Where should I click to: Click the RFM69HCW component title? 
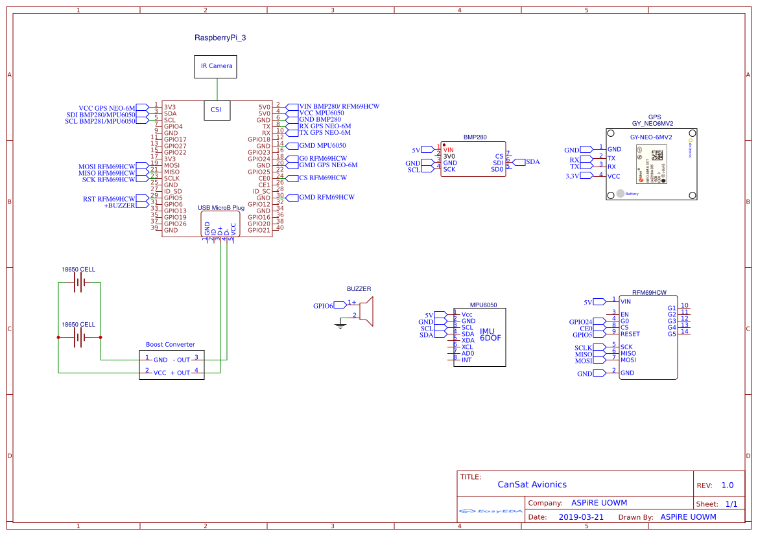649,293
